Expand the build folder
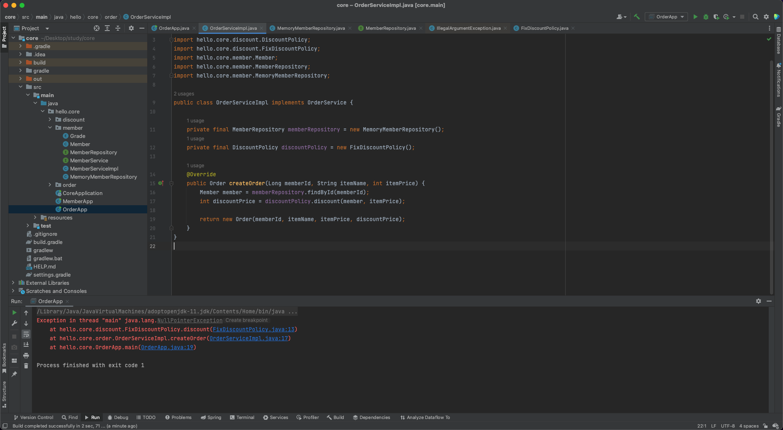This screenshot has width=783, height=430. point(20,62)
